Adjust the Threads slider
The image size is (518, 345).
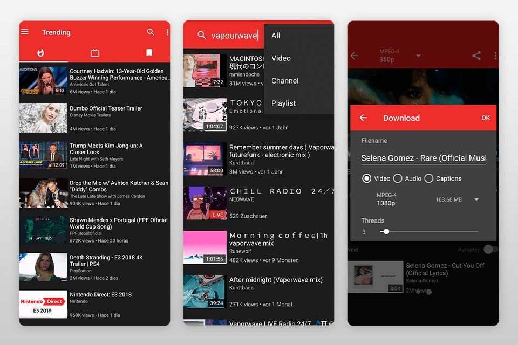[386, 231]
